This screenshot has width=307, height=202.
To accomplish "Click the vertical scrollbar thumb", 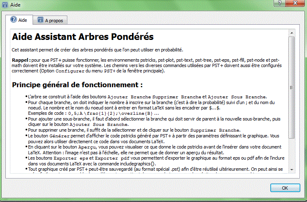I will coord(292,88).
